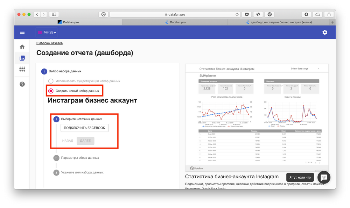Switch to the 'дашборд инстаграм бизнес аккаунт (копия)' tab
Viewport: 350px width, 208px height.
point(279,22)
